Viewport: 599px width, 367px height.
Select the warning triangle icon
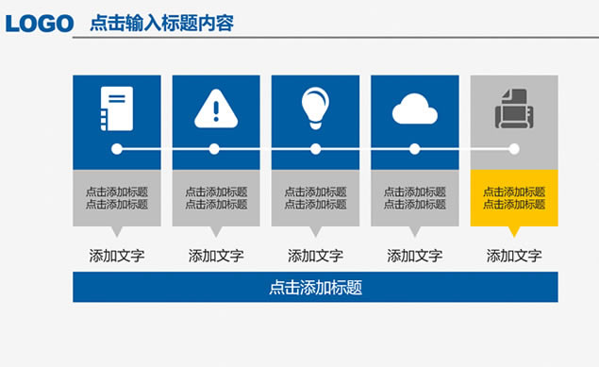(216, 108)
